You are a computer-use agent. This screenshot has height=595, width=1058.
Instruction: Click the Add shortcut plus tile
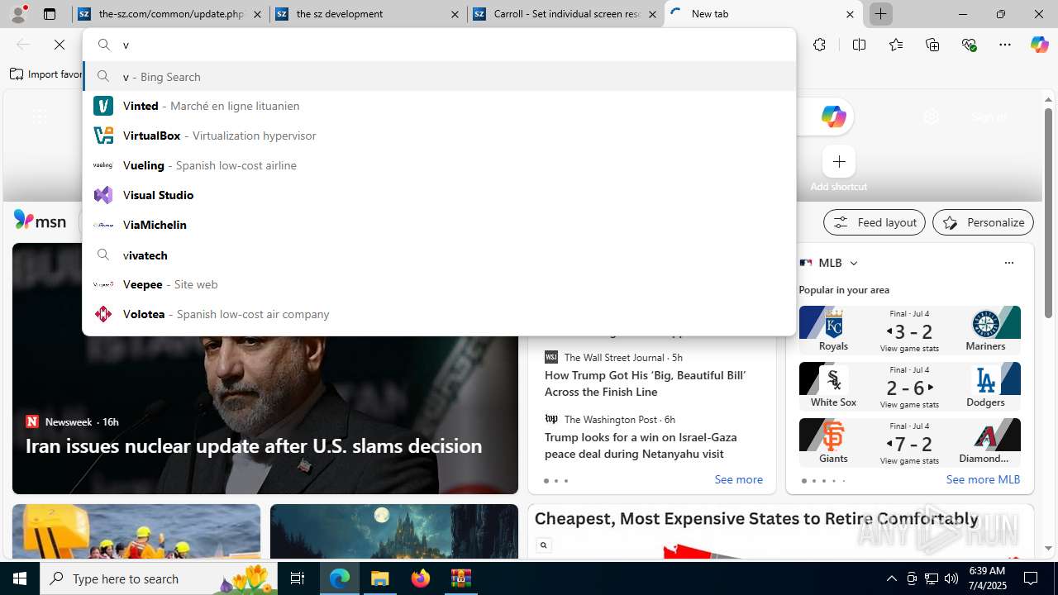(839, 161)
